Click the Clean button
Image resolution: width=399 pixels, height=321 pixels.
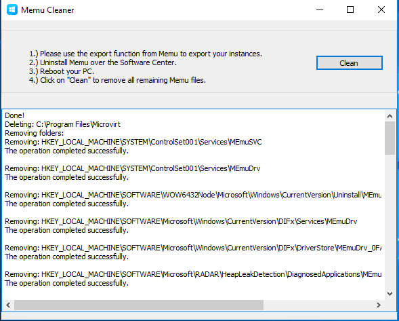(x=349, y=62)
